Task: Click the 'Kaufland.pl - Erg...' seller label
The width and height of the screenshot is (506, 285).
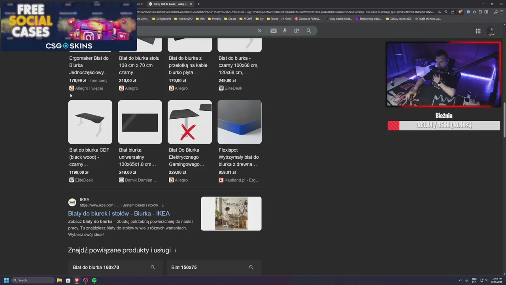Action: click(242, 180)
